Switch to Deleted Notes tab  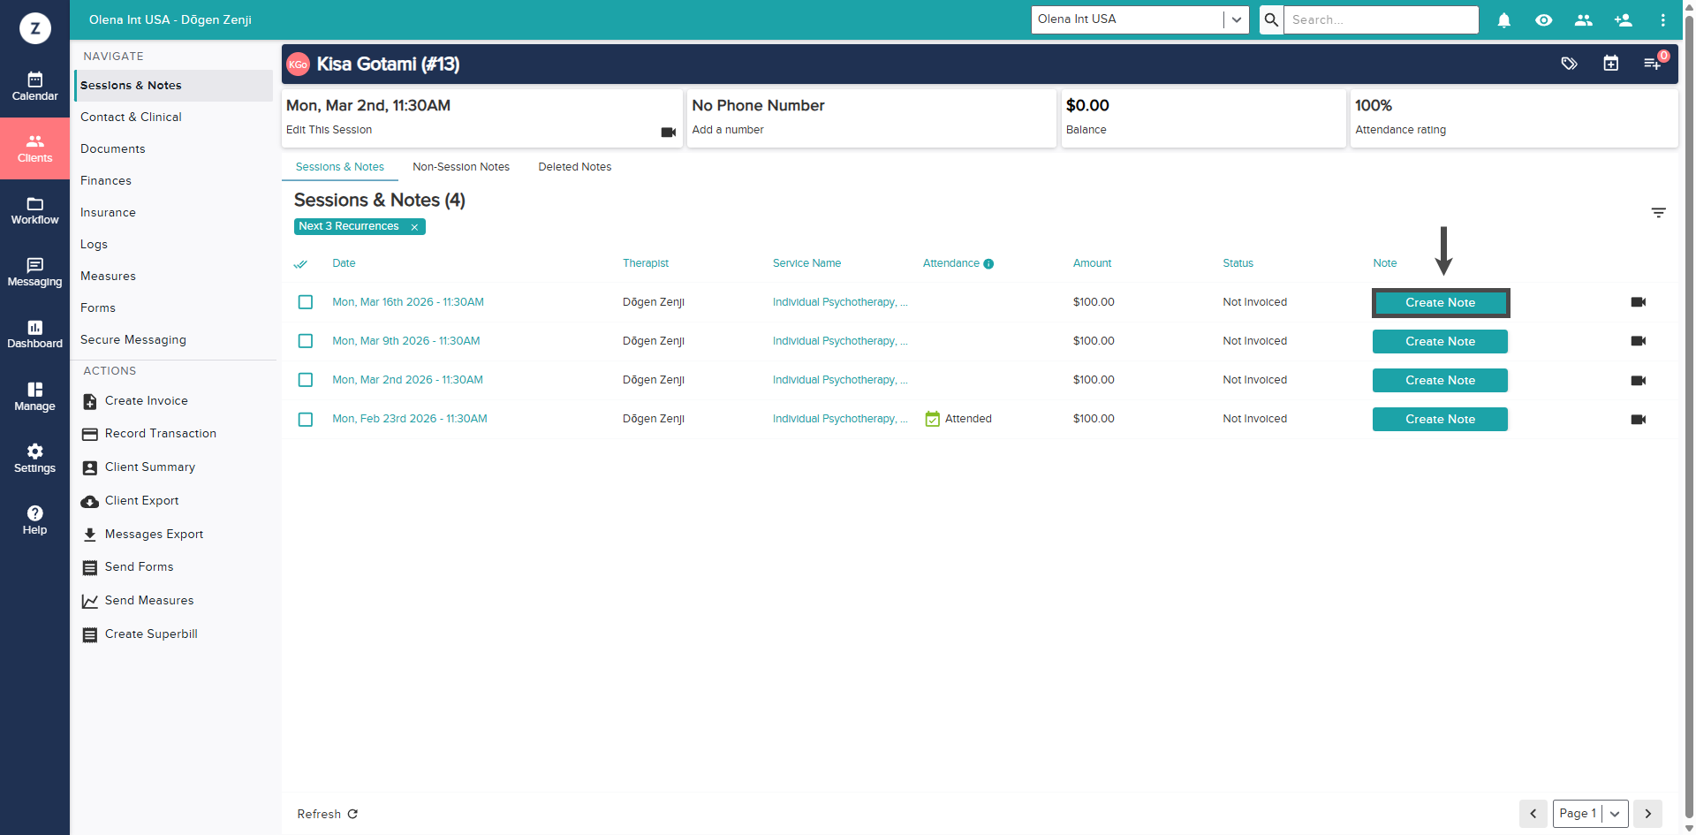coord(574,167)
